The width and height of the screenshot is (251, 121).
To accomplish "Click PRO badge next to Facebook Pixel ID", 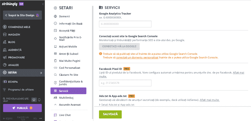I will (x=126, y=69).
